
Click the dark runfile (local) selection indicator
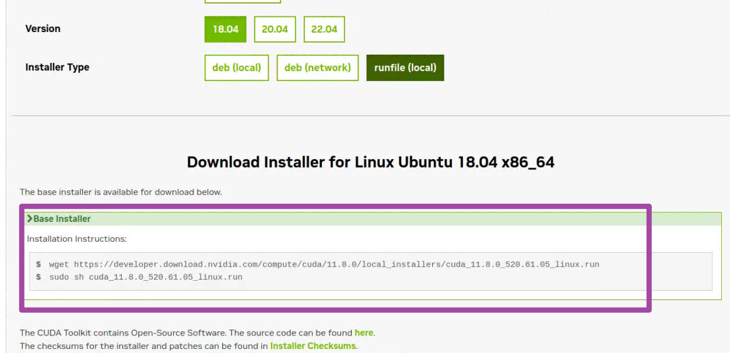405,68
